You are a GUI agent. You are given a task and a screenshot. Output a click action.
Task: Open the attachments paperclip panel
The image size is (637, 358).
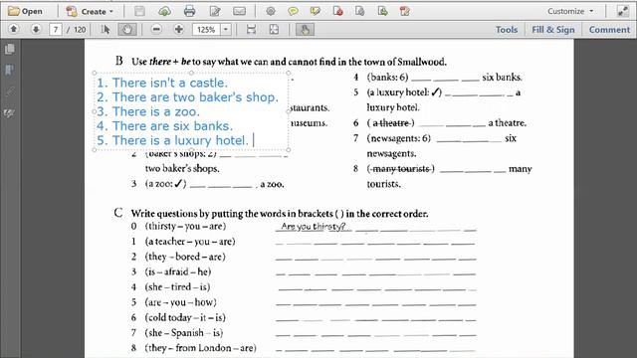pyautogui.click(x=9, y=91)
